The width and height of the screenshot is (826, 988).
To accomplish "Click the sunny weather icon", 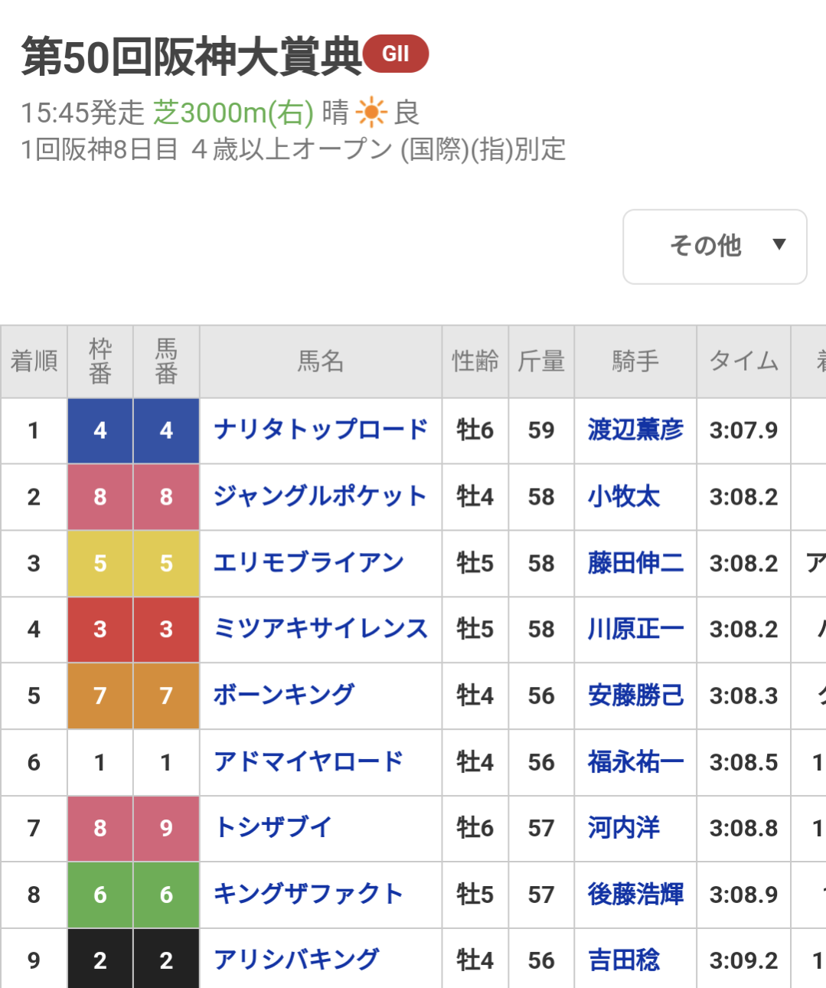I will (371, 113).
